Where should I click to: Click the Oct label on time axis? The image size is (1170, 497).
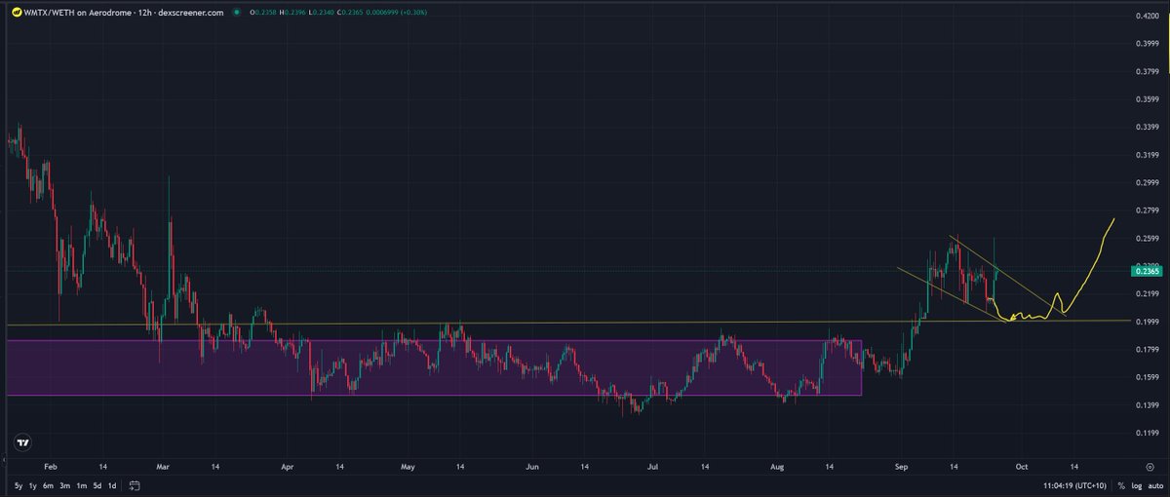coord(1021,467)
